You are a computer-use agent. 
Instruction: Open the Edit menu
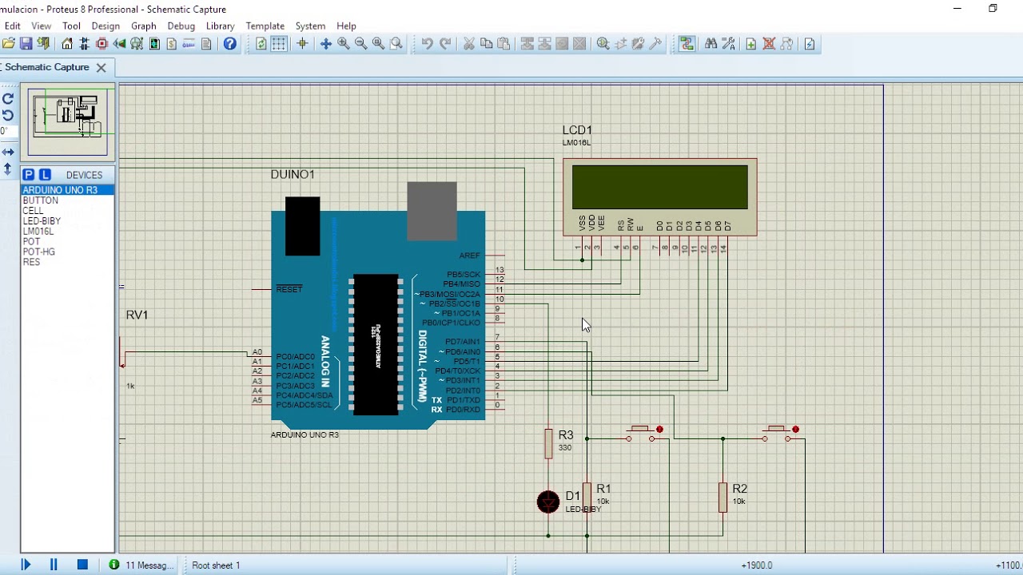tap(12, 26)
